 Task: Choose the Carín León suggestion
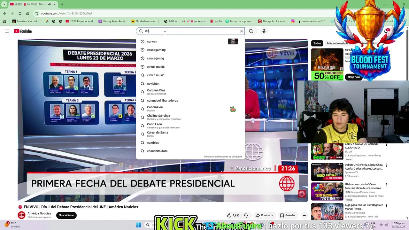pos(190,126)
